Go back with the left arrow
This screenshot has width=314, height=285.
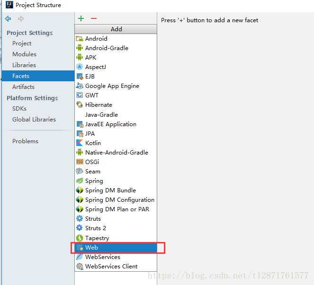click(x=8, y=18)
